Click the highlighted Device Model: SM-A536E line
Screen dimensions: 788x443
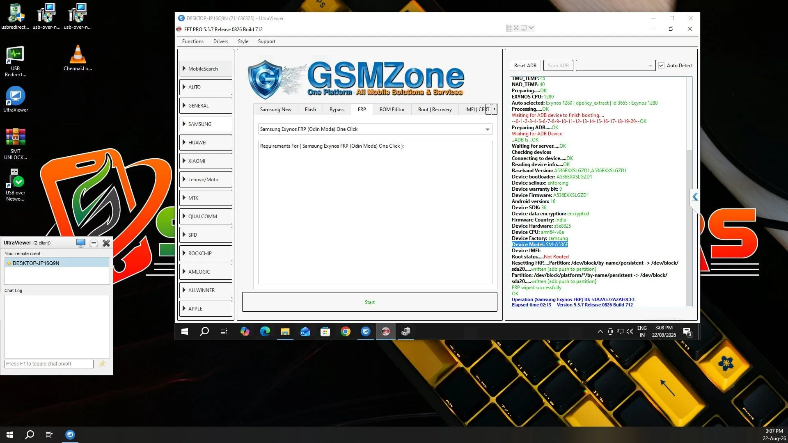tap(540, 244)
